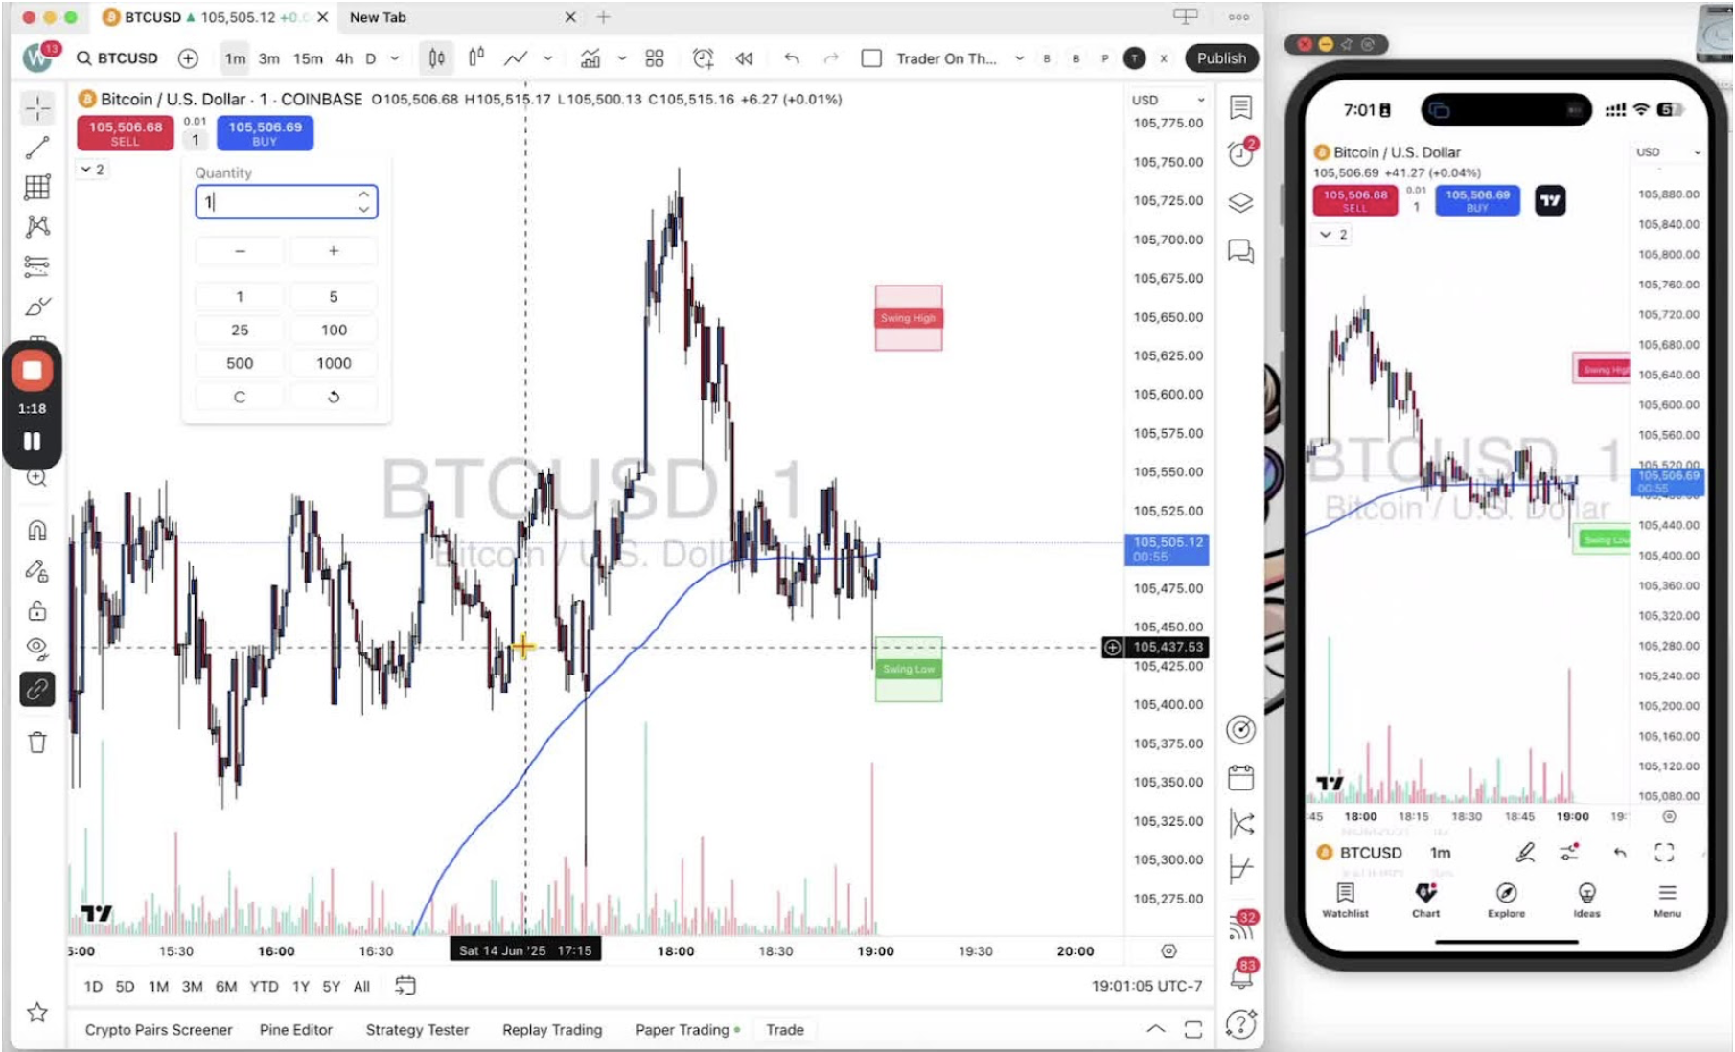Image resolution: width=1735 pixels, height=1052 pixels.
Task: Open the candlestick chart type selector
Action: pyautogui.click(x=436, y=58)
